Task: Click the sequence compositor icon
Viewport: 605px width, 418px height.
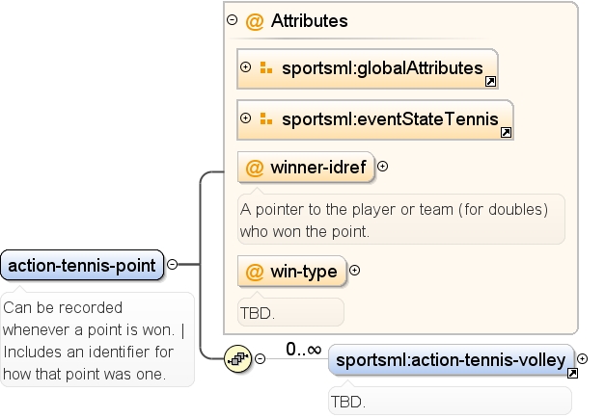Action: click(x=238, y=359)
